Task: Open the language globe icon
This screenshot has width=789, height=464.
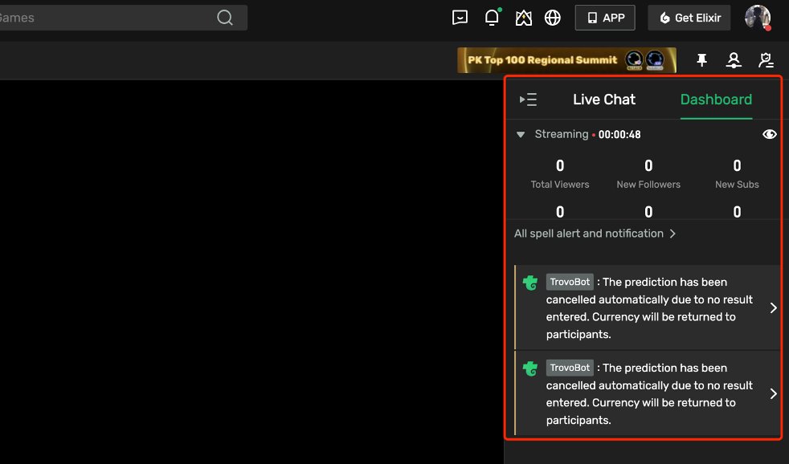Action: pos(553,18)
